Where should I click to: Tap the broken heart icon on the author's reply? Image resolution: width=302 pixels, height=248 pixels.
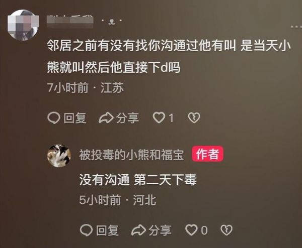(x=226, y=230)
